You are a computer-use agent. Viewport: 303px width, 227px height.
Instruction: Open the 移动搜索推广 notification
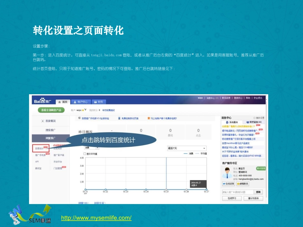tap(239, 139)
